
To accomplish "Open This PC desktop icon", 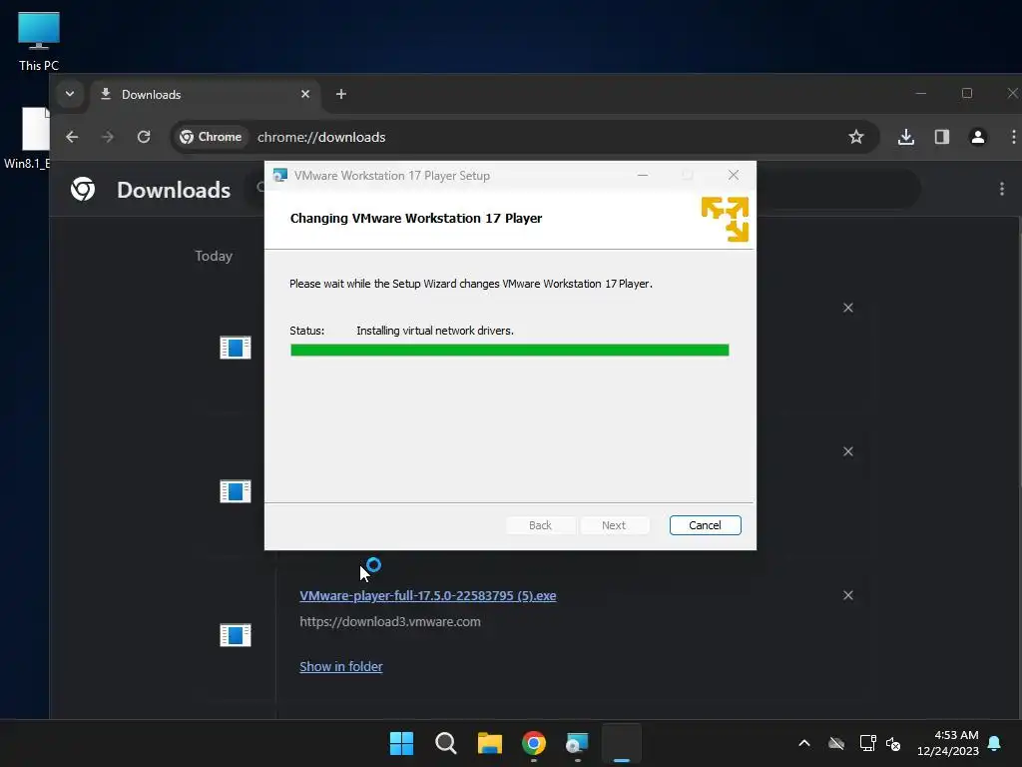I will pyautogui.click(x=39, y=41).
